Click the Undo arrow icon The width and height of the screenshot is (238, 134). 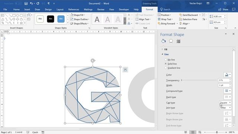pos(31,3)
